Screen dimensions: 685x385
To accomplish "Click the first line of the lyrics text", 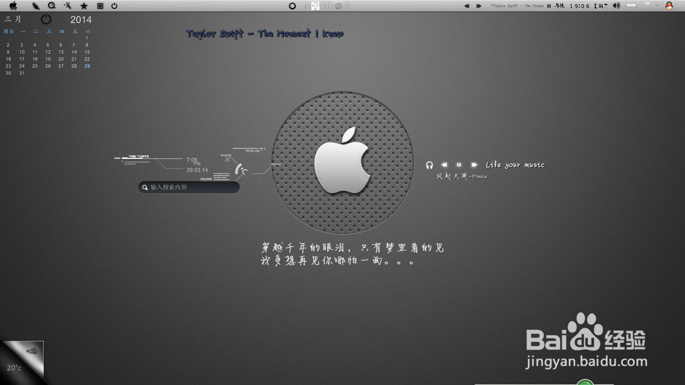I will pyautogui.click(x=353, y=248).
